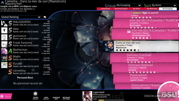Click gusrua123's avatar

(4, 37)
